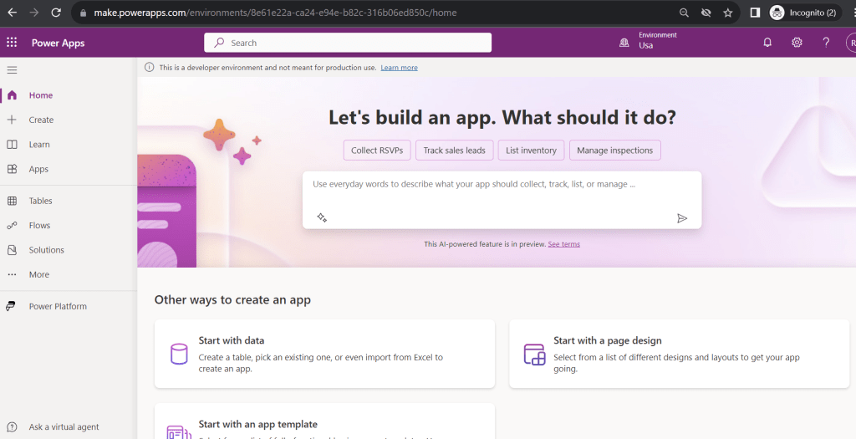Click the browser bookmark star icon

(x=728, y=13)
